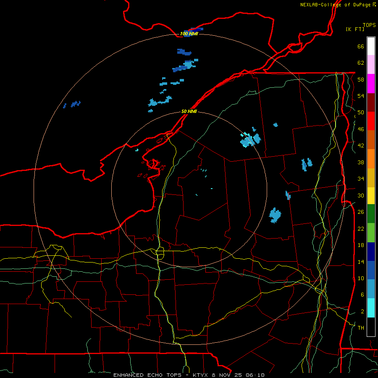Image resolution: width=378 pixels, height=378 pixels.
Task: Pick the white swatch atop the legend
Action: pos(371,46)
